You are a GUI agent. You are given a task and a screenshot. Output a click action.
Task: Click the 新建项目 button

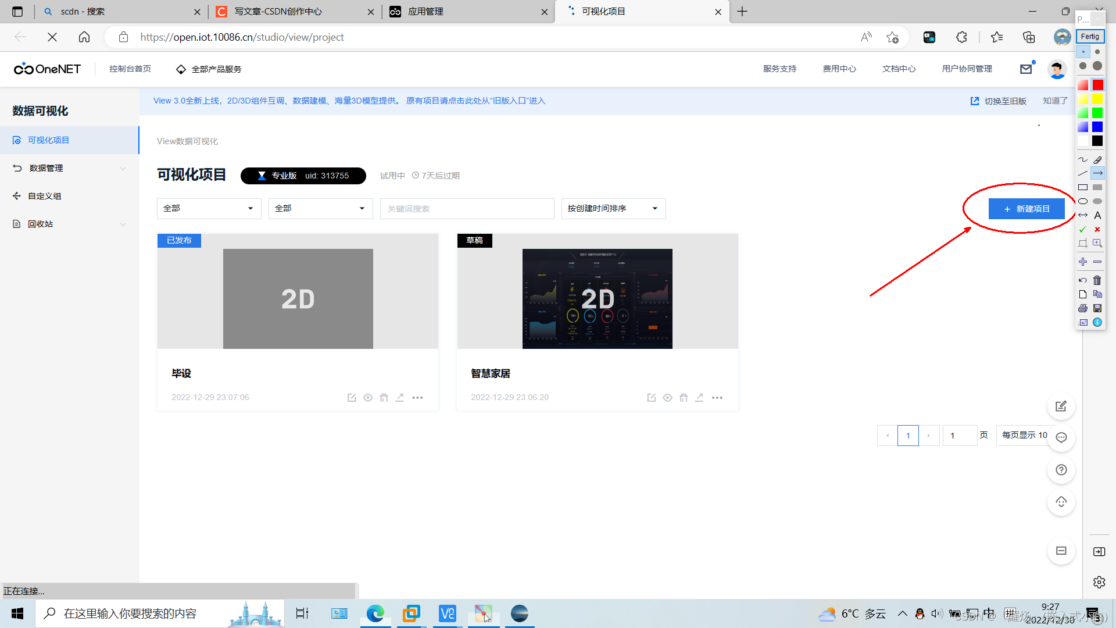pyautogui.click(x=1026, y=209)
